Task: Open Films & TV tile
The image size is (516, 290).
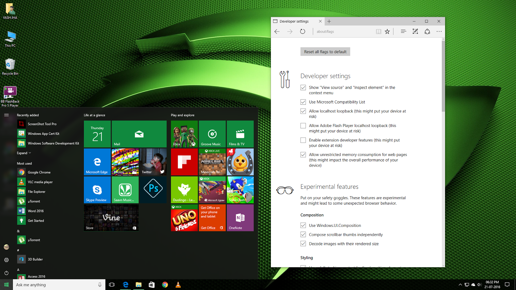Action: point(240,134)
